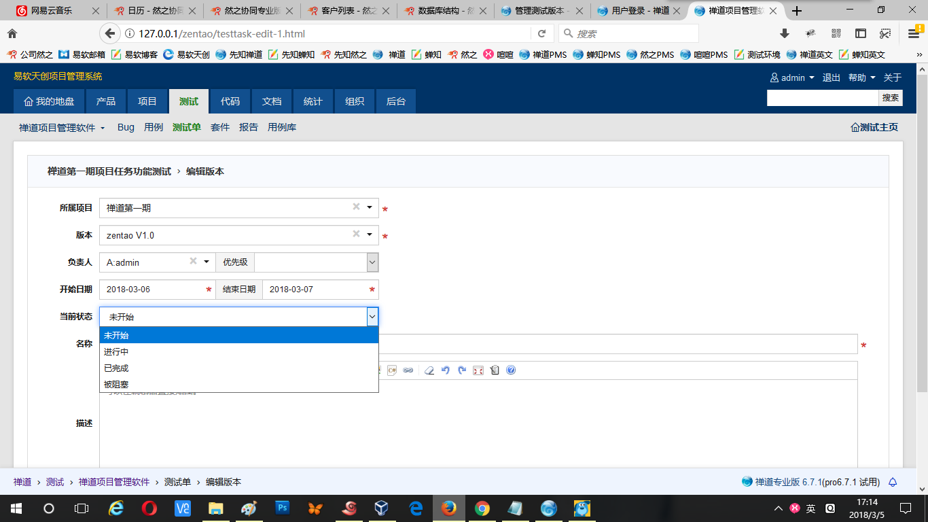Select 进行中 status option
The height and width of the screenshot is (522, 928).
239,351
